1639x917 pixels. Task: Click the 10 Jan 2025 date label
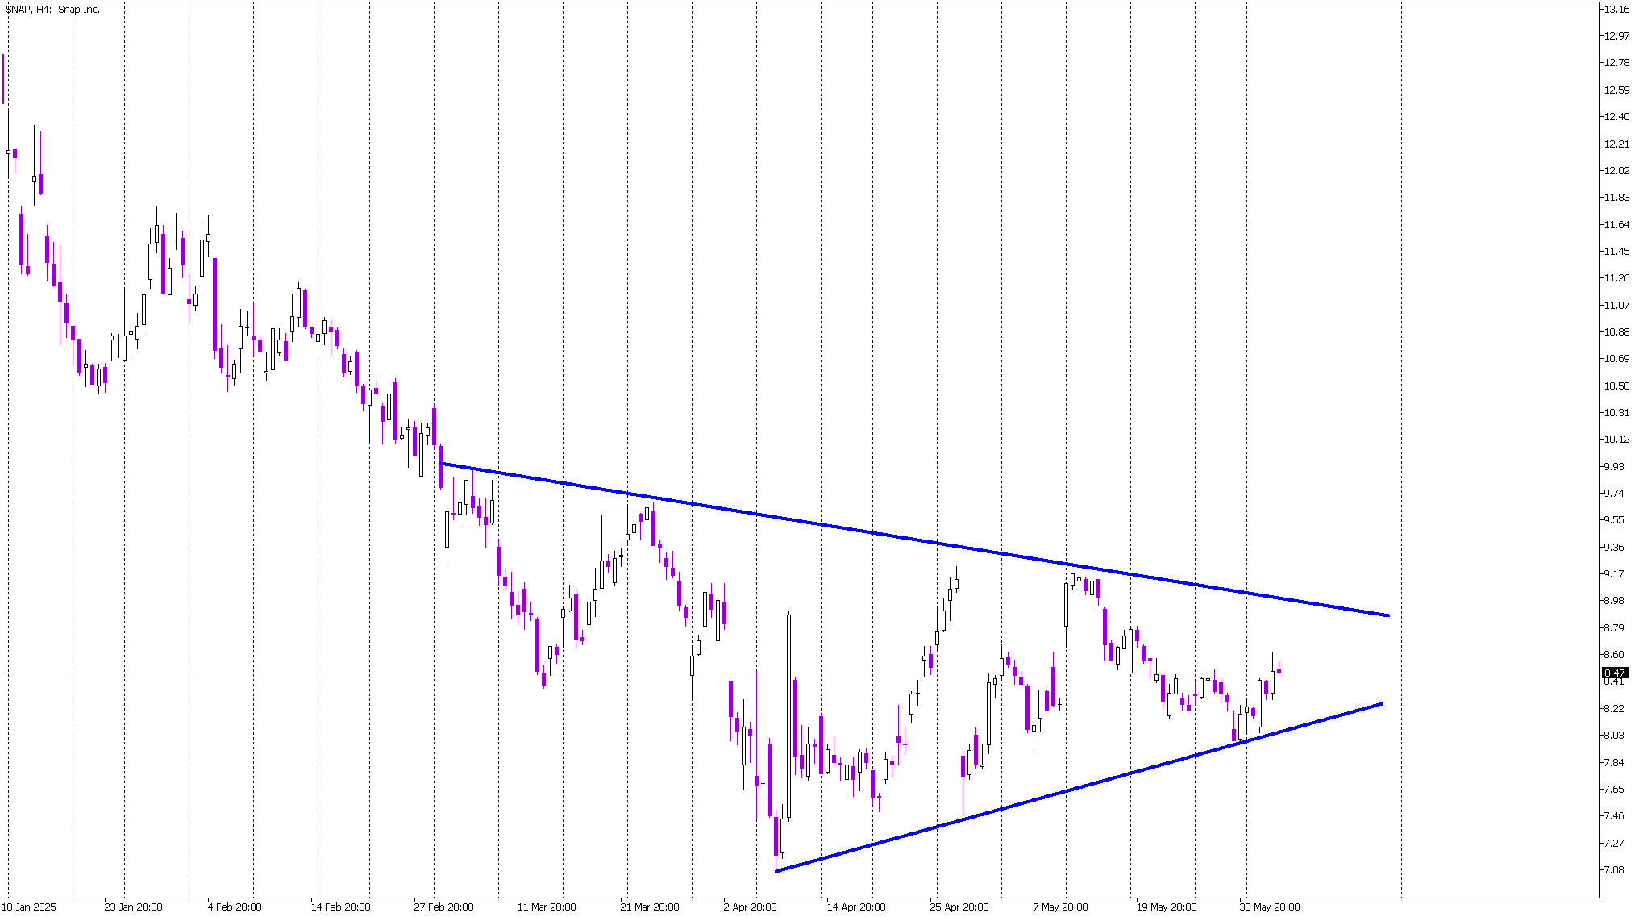coord(29,907)
